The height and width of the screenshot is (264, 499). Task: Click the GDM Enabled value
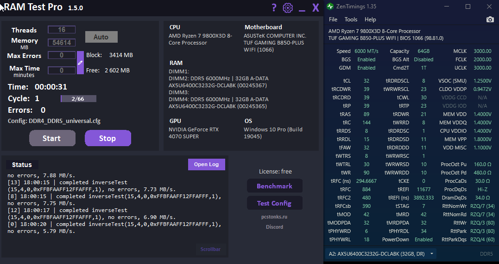click(x=366, y=68)
